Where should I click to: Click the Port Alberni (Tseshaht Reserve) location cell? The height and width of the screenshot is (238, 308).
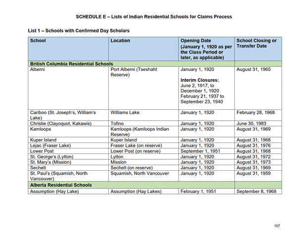[x=133, y=73]
